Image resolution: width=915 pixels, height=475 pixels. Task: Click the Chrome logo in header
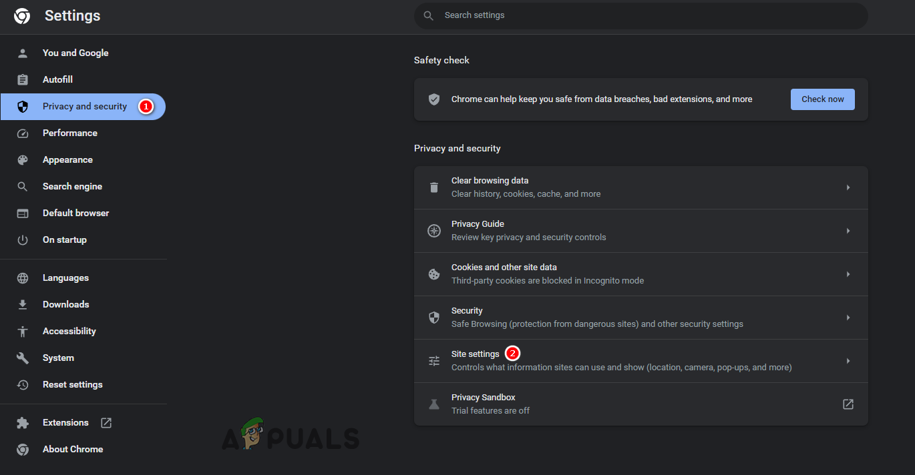pyautogui.click(x=22, y=15)
